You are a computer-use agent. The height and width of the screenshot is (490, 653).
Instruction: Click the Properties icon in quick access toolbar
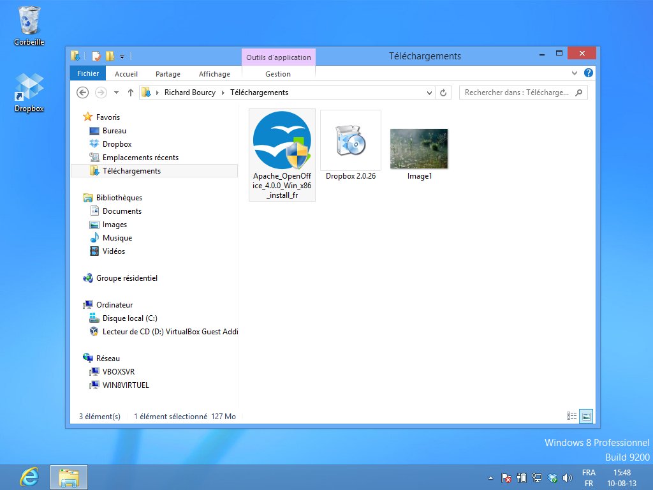[96, 56]
